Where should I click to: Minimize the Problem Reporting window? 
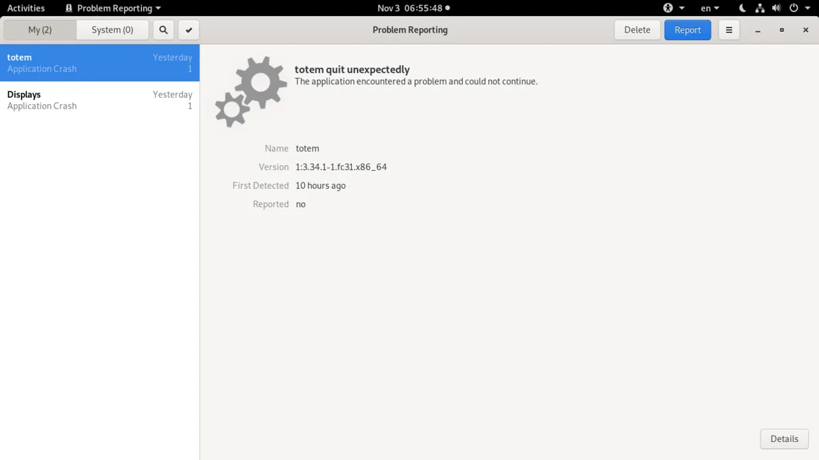(758, 30)
